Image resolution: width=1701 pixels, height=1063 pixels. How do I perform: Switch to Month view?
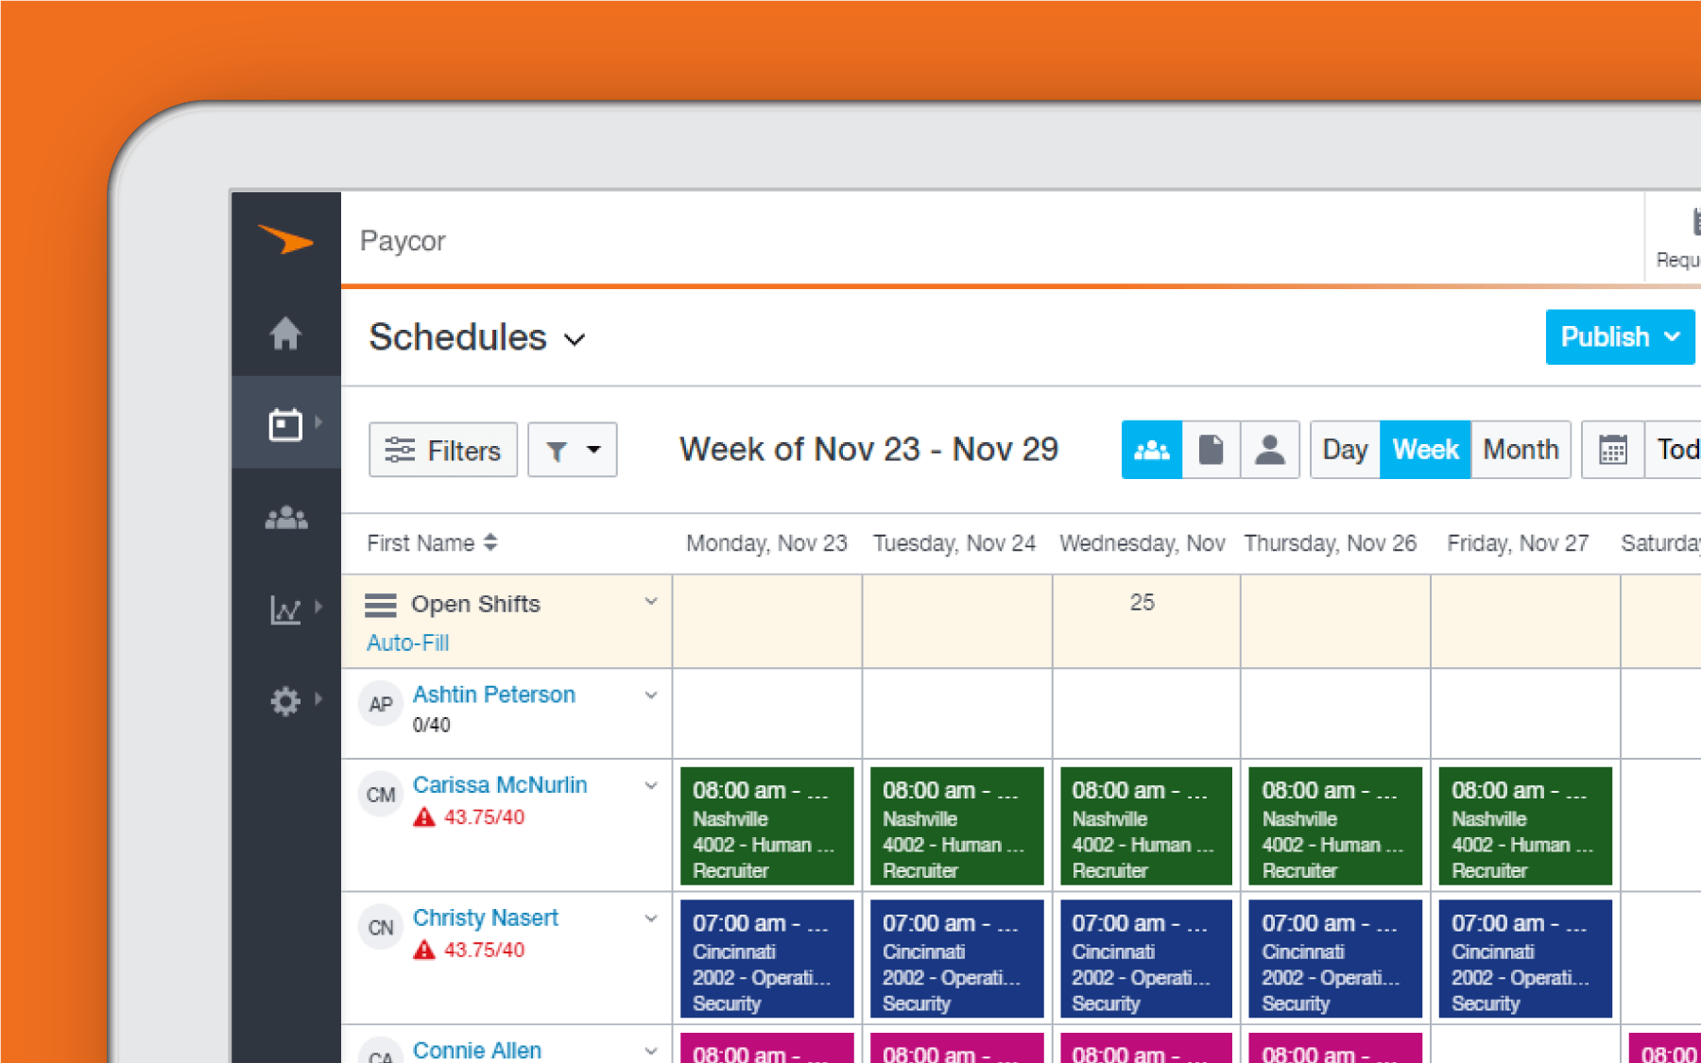click(1521, 450)
